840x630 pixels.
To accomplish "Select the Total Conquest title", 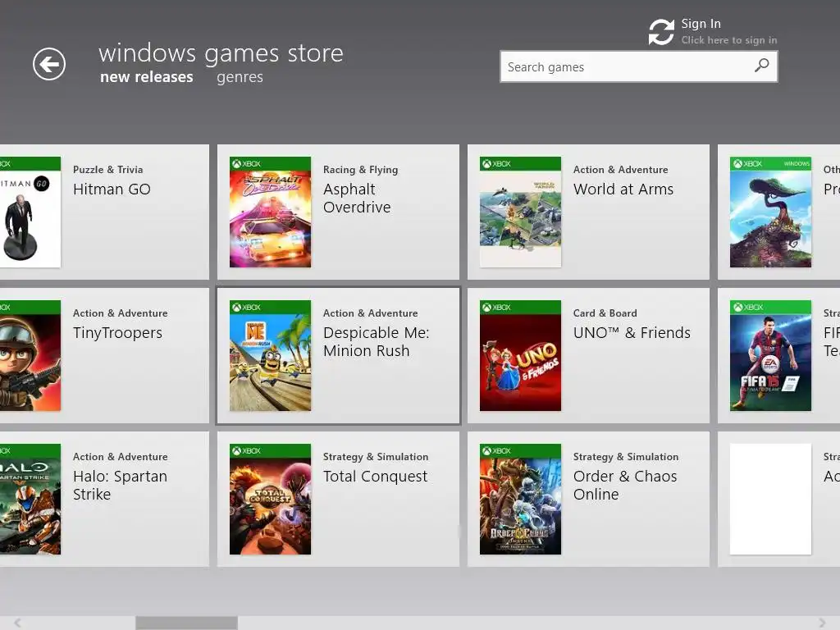I will coord(375,477).
